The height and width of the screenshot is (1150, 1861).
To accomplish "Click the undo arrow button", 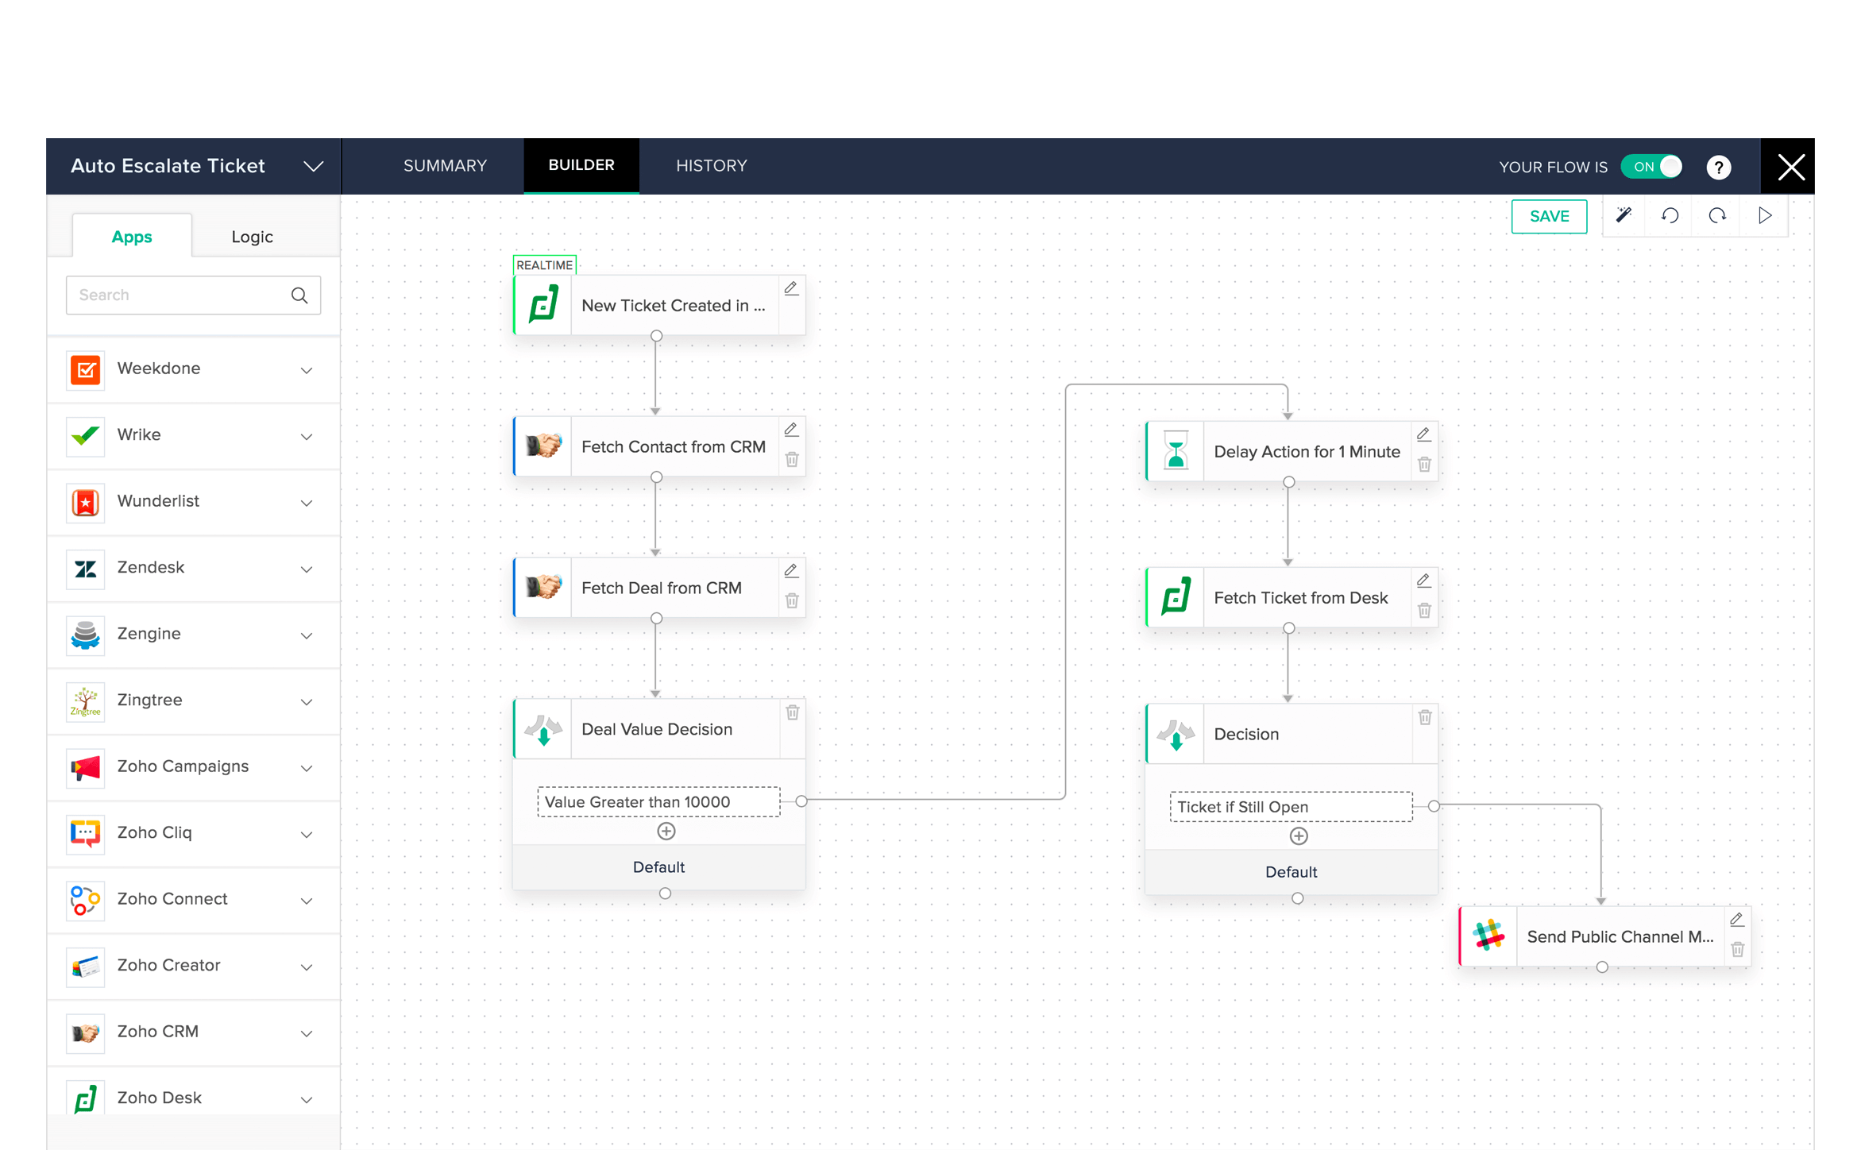I will (1671, 215).
